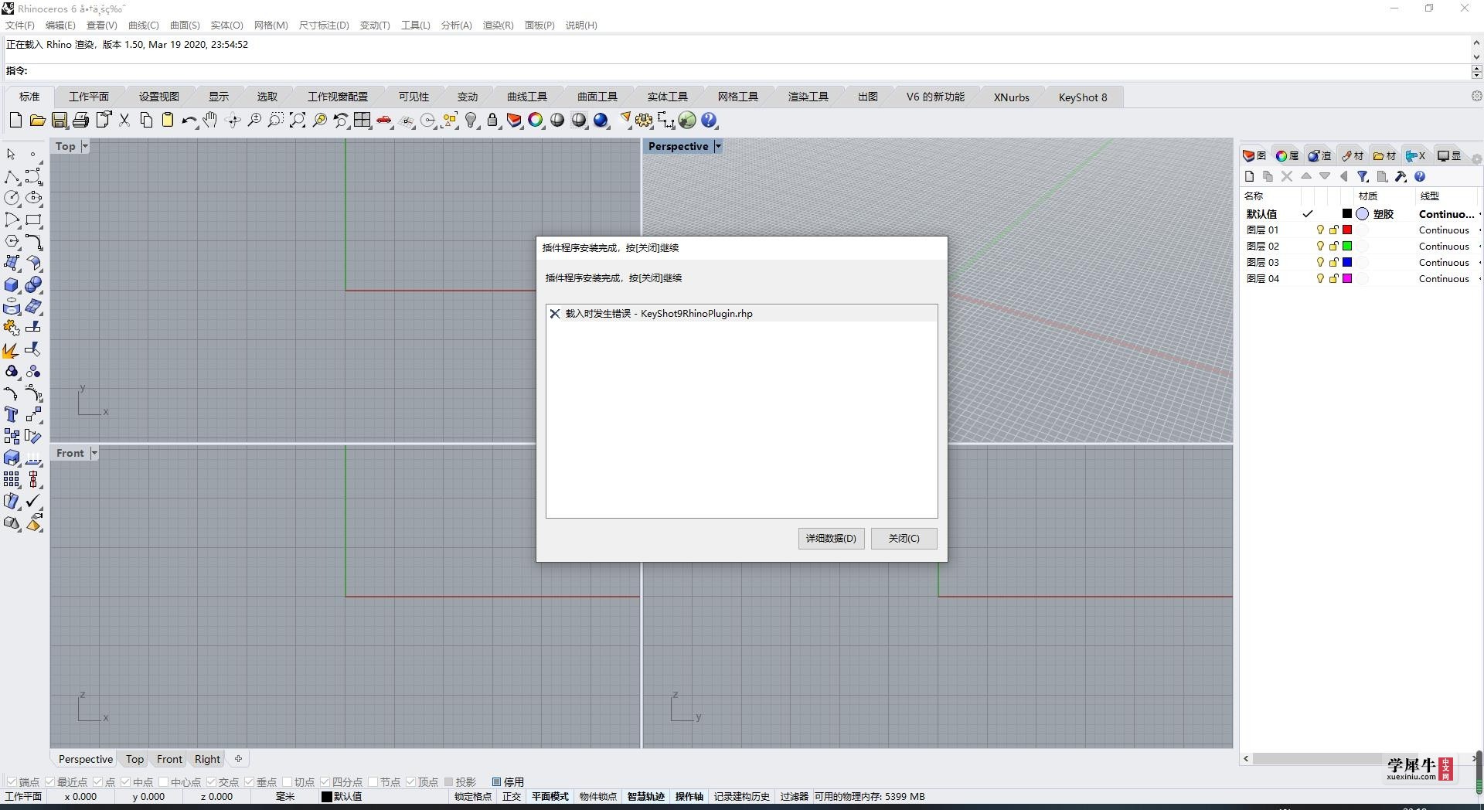1484x810 pixels.
Task: Click the green color swatch of 图层 02
Action: (x=1347, y=246)
